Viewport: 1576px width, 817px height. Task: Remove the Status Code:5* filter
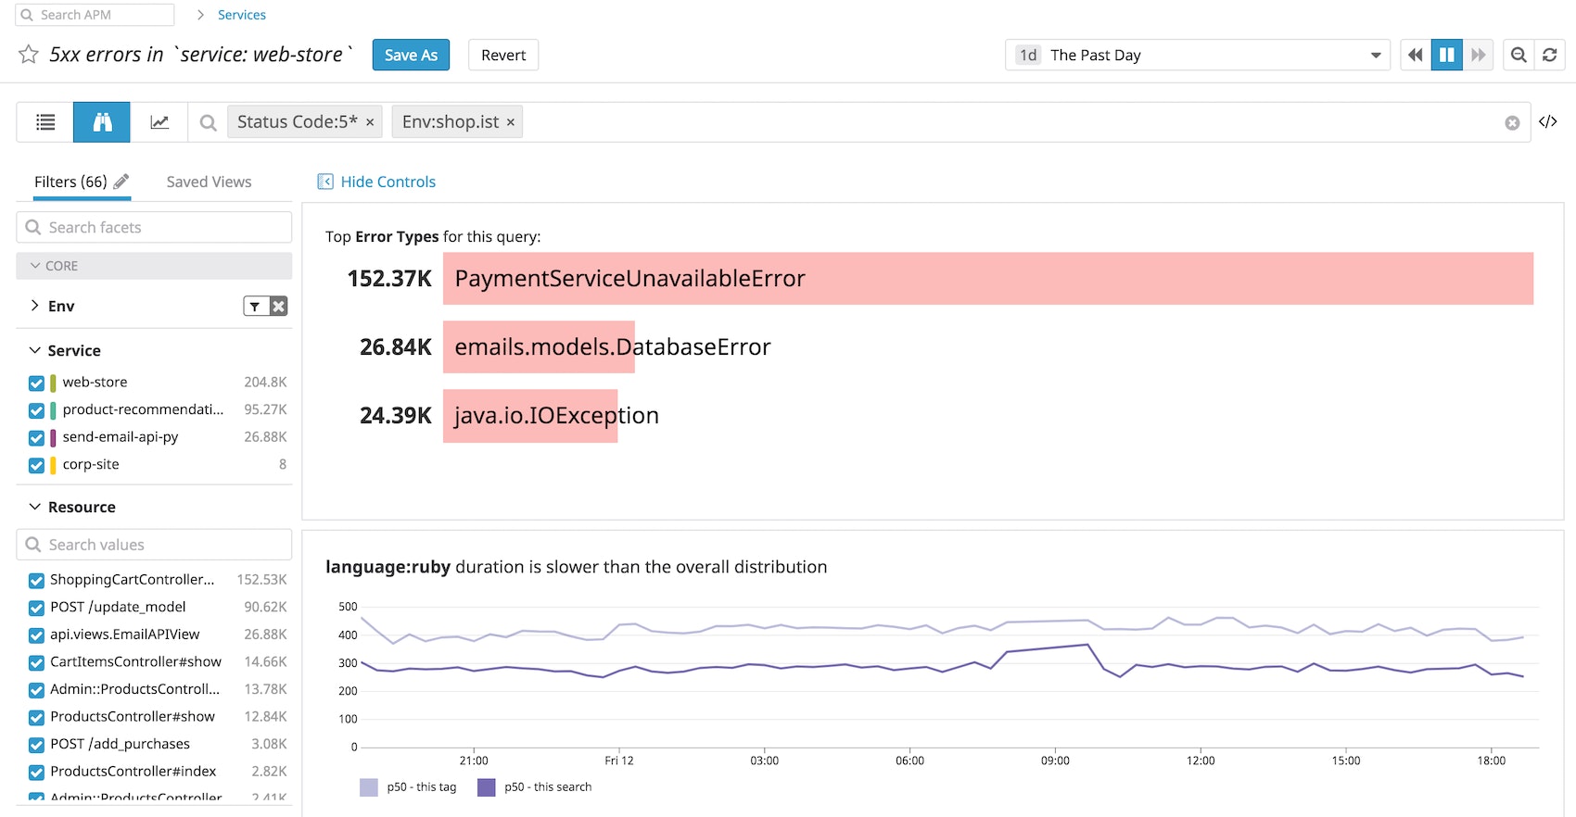point(370,122)
